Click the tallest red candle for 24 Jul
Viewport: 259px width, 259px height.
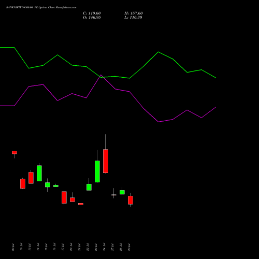click(106, 161)
